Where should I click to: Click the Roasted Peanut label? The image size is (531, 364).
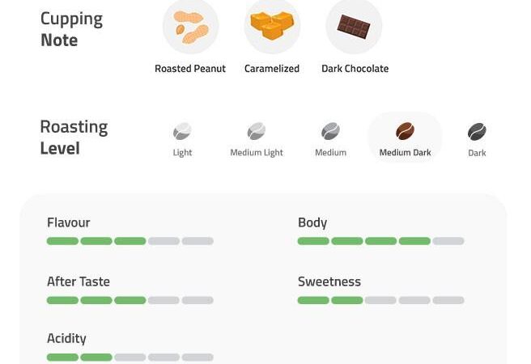coord(190,69)
